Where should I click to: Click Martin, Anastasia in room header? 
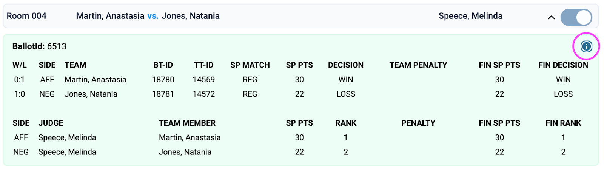(110, 16)
